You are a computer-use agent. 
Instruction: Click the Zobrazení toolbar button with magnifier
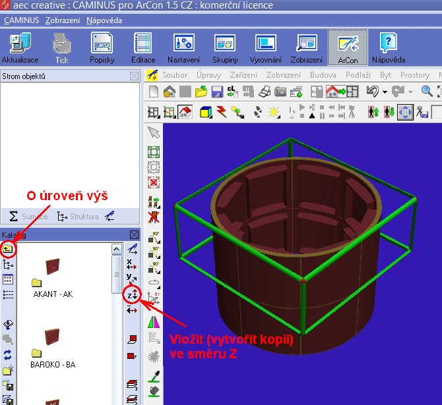pos(306,48)
